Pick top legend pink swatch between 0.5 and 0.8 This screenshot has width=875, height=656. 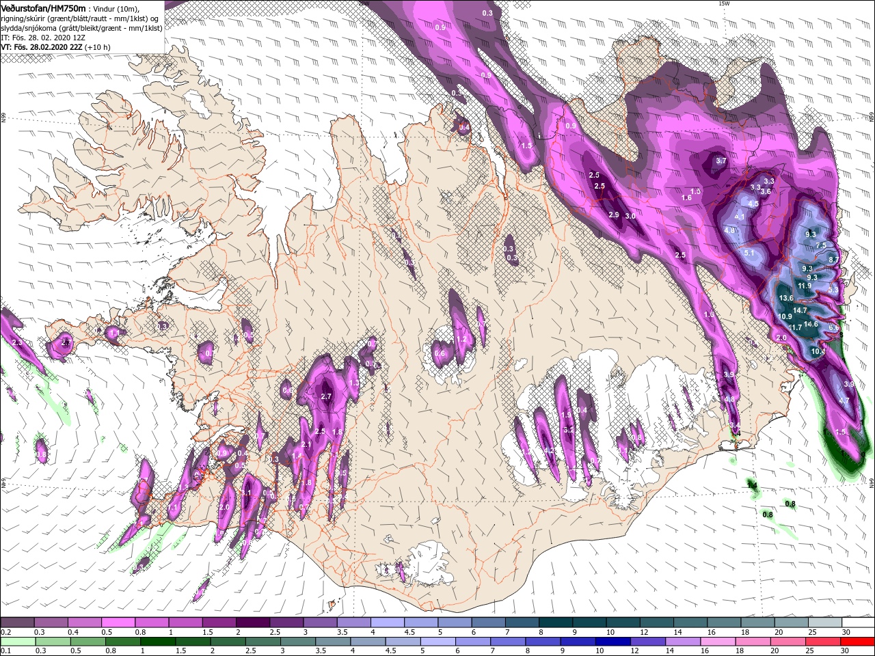118,623
